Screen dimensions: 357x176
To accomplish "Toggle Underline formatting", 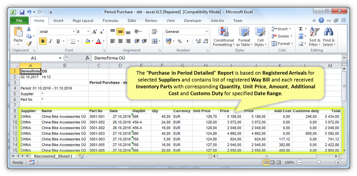I will (58, 41).
